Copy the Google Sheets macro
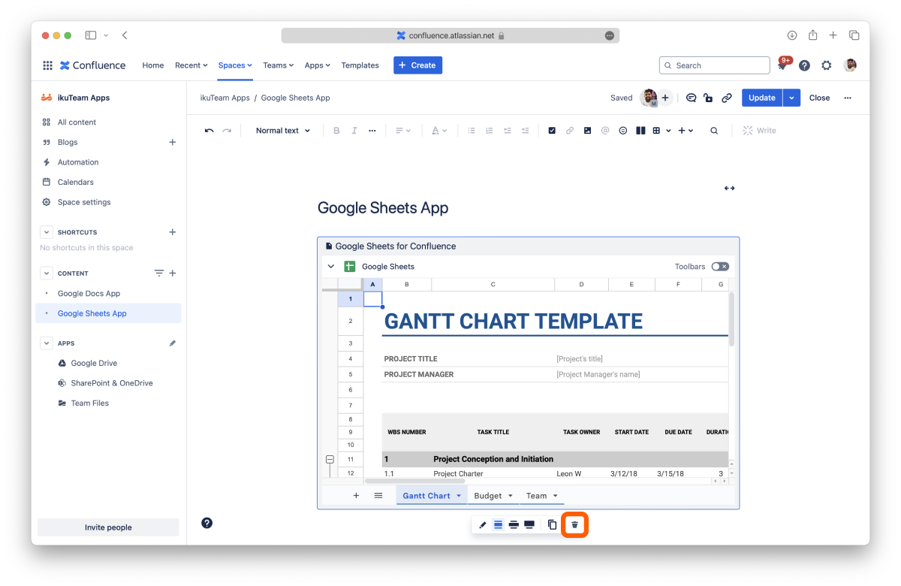Screen dimensions: 901x586 (552, 524)
